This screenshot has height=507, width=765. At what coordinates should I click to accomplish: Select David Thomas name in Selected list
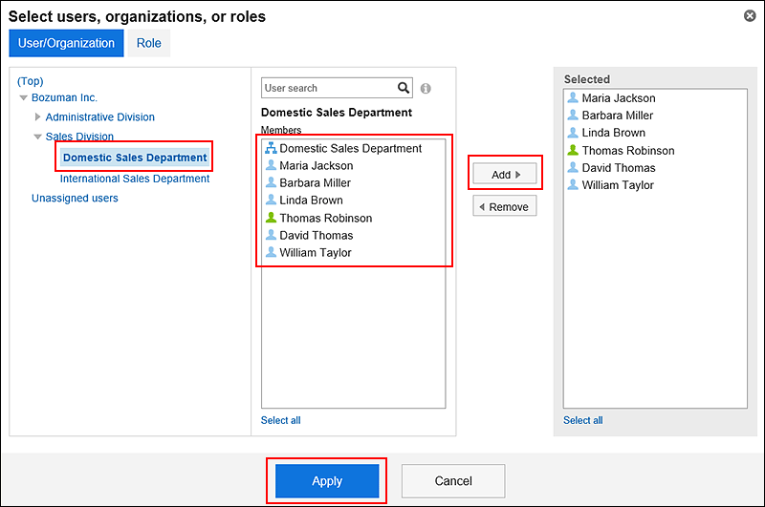(619, 167)
